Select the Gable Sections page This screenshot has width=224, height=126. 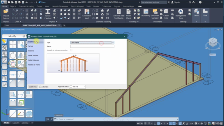coord(33,55)
